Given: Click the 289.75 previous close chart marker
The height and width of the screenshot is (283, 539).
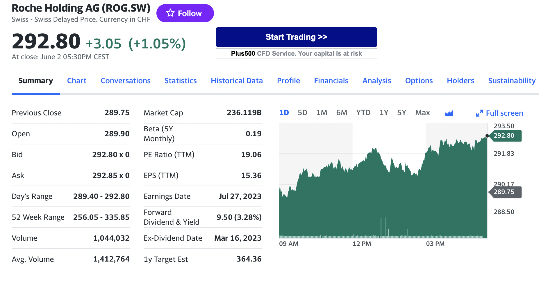Looking at the screenshot, I should tap(505, 192).
